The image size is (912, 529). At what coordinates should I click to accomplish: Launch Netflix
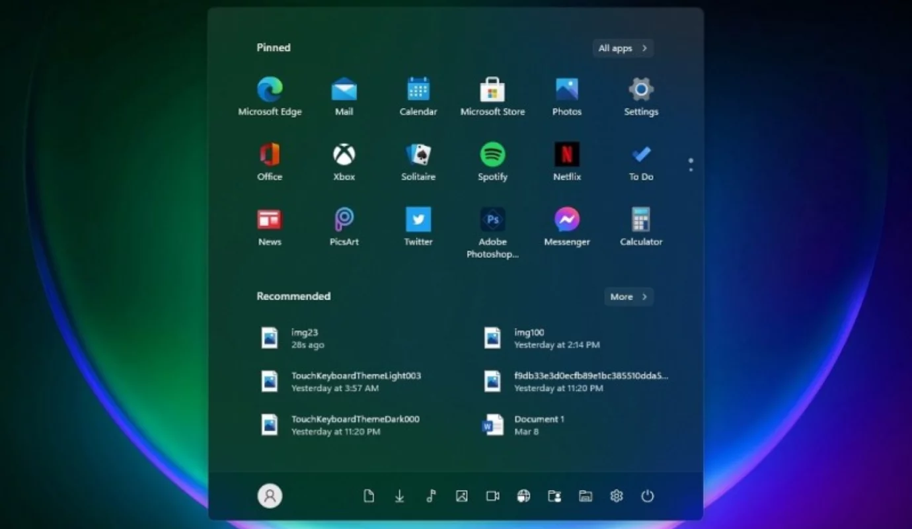point(567,161)
